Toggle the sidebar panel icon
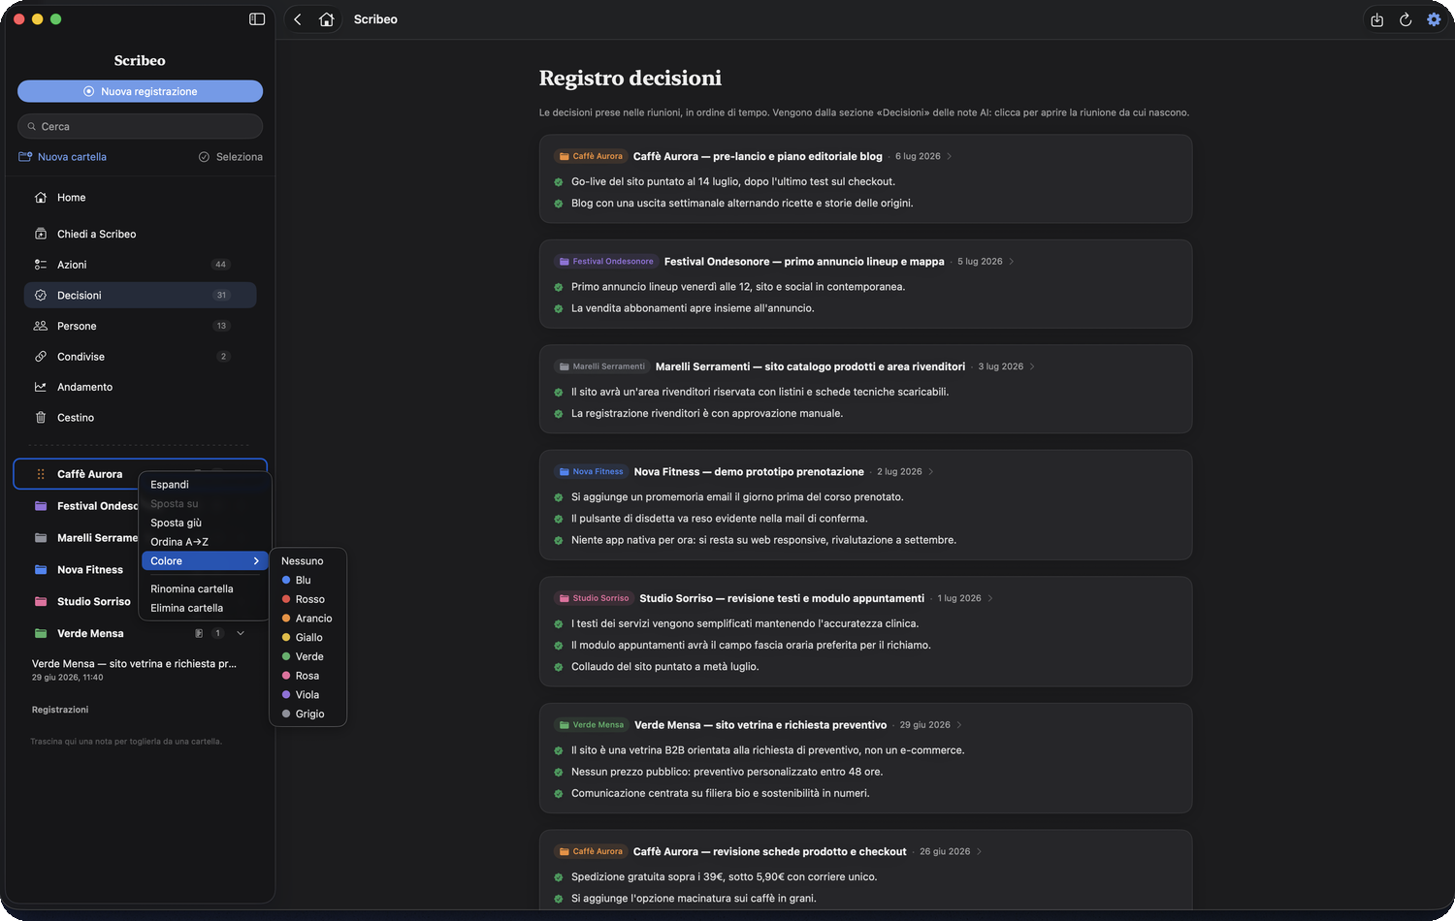 257,19
